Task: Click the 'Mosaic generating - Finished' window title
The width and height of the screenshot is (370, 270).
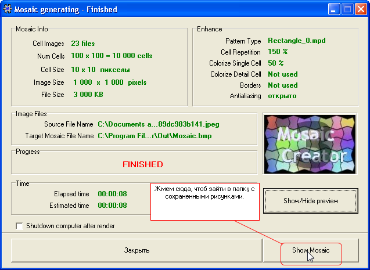Action: pyautogui.click(x=66, y=9)
